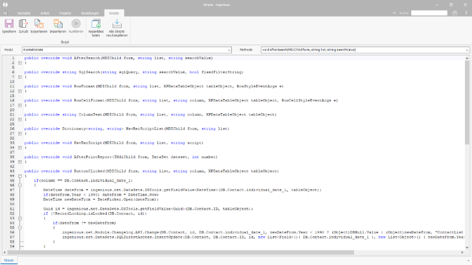Expand the AfterPrintReport fold on line 39
Viewport: 472px width, 265px height.
[20, 162]
